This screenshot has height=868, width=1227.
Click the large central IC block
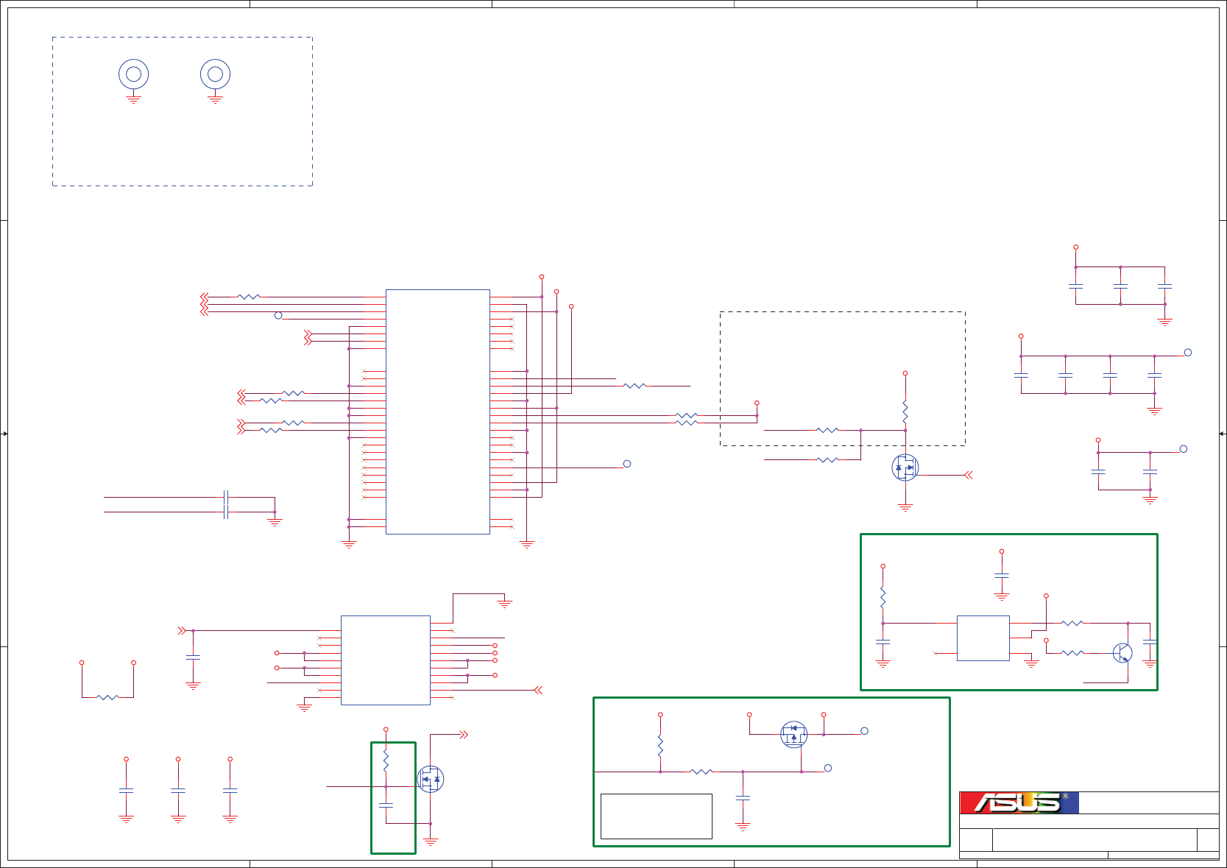[438, 412]
